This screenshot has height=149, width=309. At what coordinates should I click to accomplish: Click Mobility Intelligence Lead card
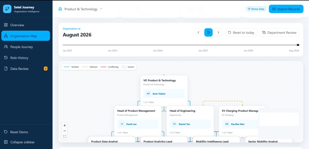pyautogui.click(x=216, y=139)
